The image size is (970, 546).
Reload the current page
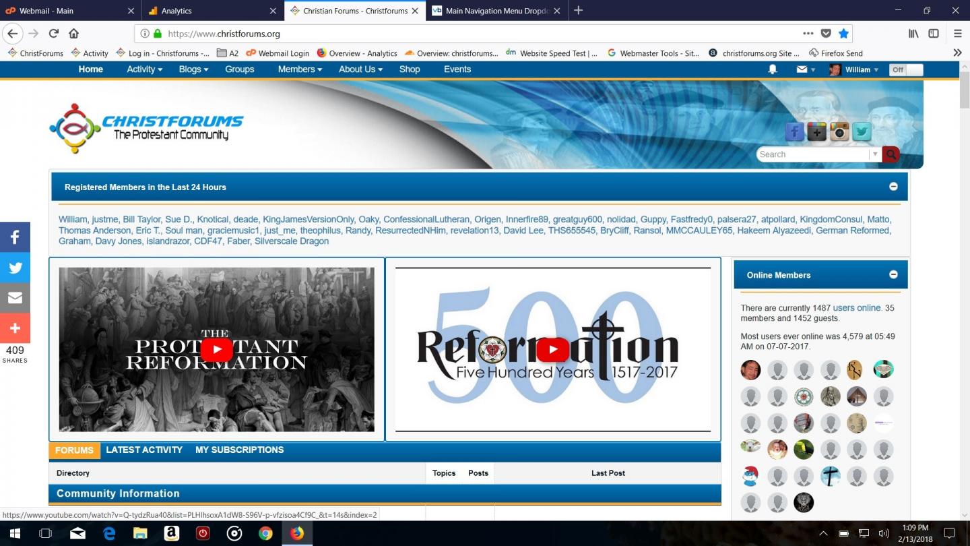point(54,34)
